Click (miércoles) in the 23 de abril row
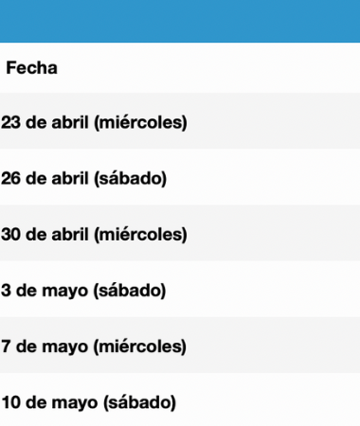 140,123
